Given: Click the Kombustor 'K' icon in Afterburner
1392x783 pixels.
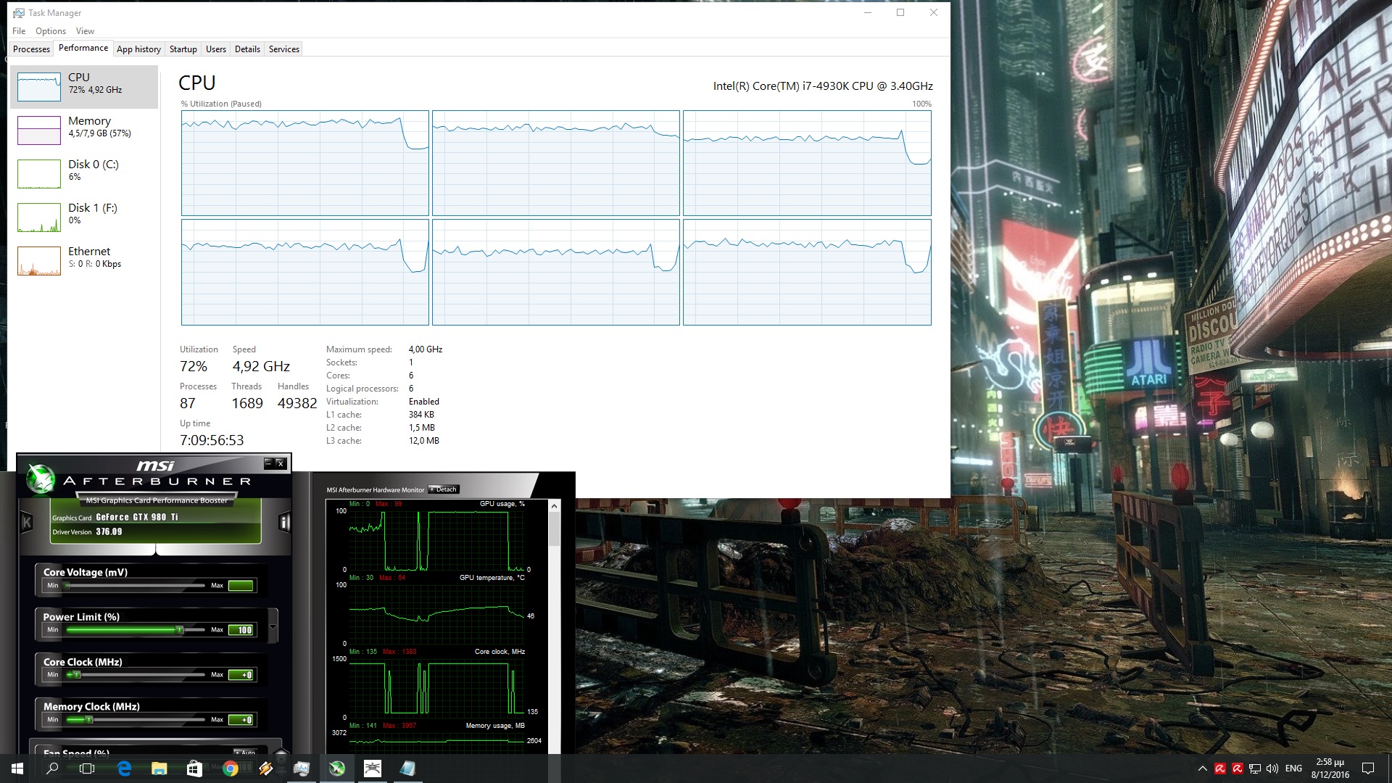Looking at the screenshot, I should pos(27,521).
